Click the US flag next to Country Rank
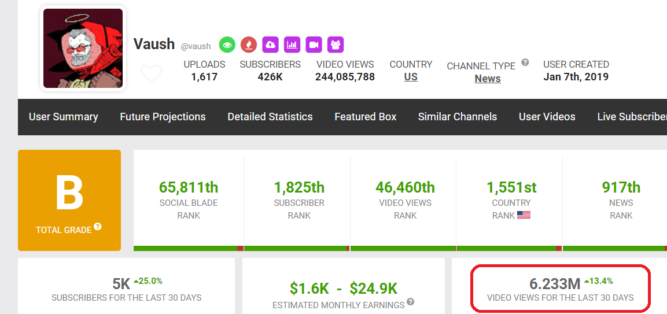 (x=524, y=215)
